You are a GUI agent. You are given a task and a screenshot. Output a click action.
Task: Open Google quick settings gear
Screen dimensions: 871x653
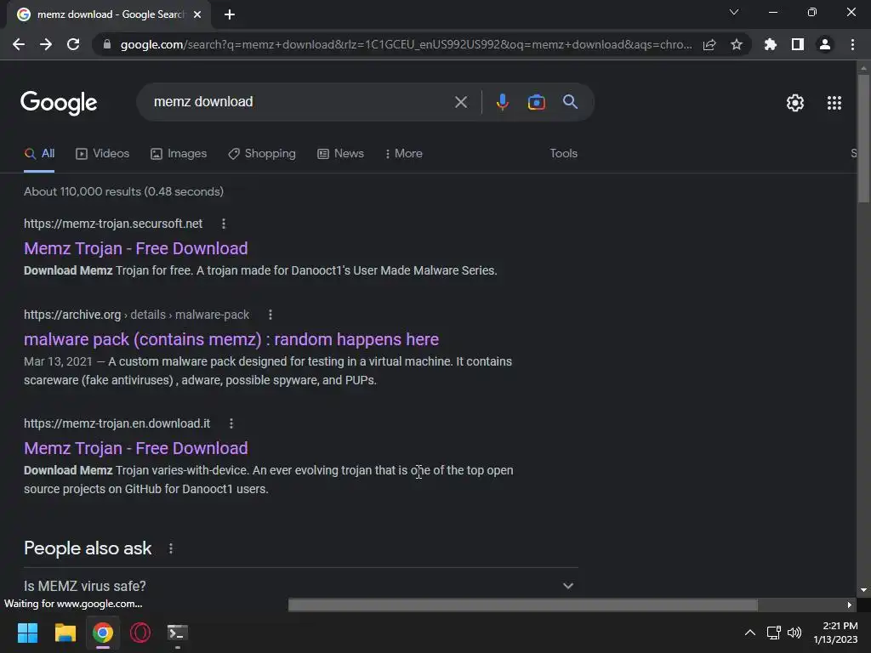point(795,103)
